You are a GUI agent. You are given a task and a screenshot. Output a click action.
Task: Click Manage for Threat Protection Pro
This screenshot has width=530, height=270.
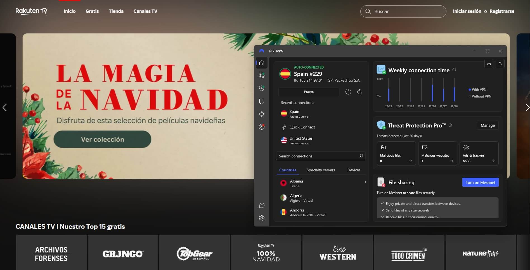pos(488,125)
